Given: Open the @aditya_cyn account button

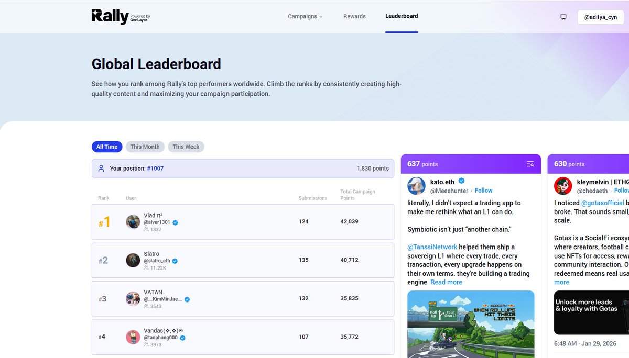Looking at the screenshot, I should pos(601,17).
